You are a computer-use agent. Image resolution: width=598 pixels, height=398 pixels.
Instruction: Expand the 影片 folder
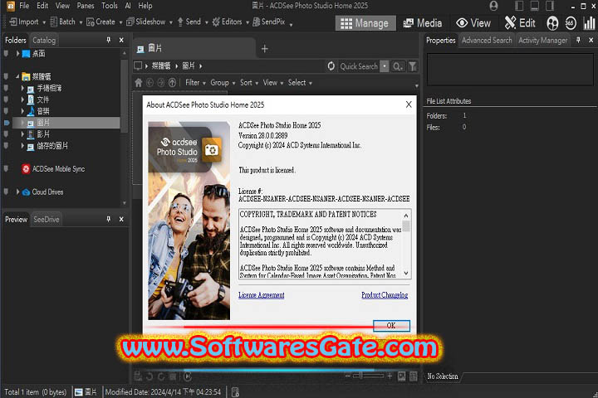coord(22,134)
